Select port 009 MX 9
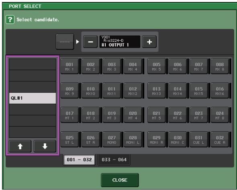Screen dimensions: 237x190 pos(69,90)
